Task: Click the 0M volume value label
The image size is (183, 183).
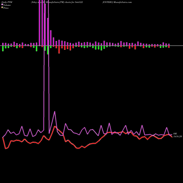Action: tap(175, 134)
